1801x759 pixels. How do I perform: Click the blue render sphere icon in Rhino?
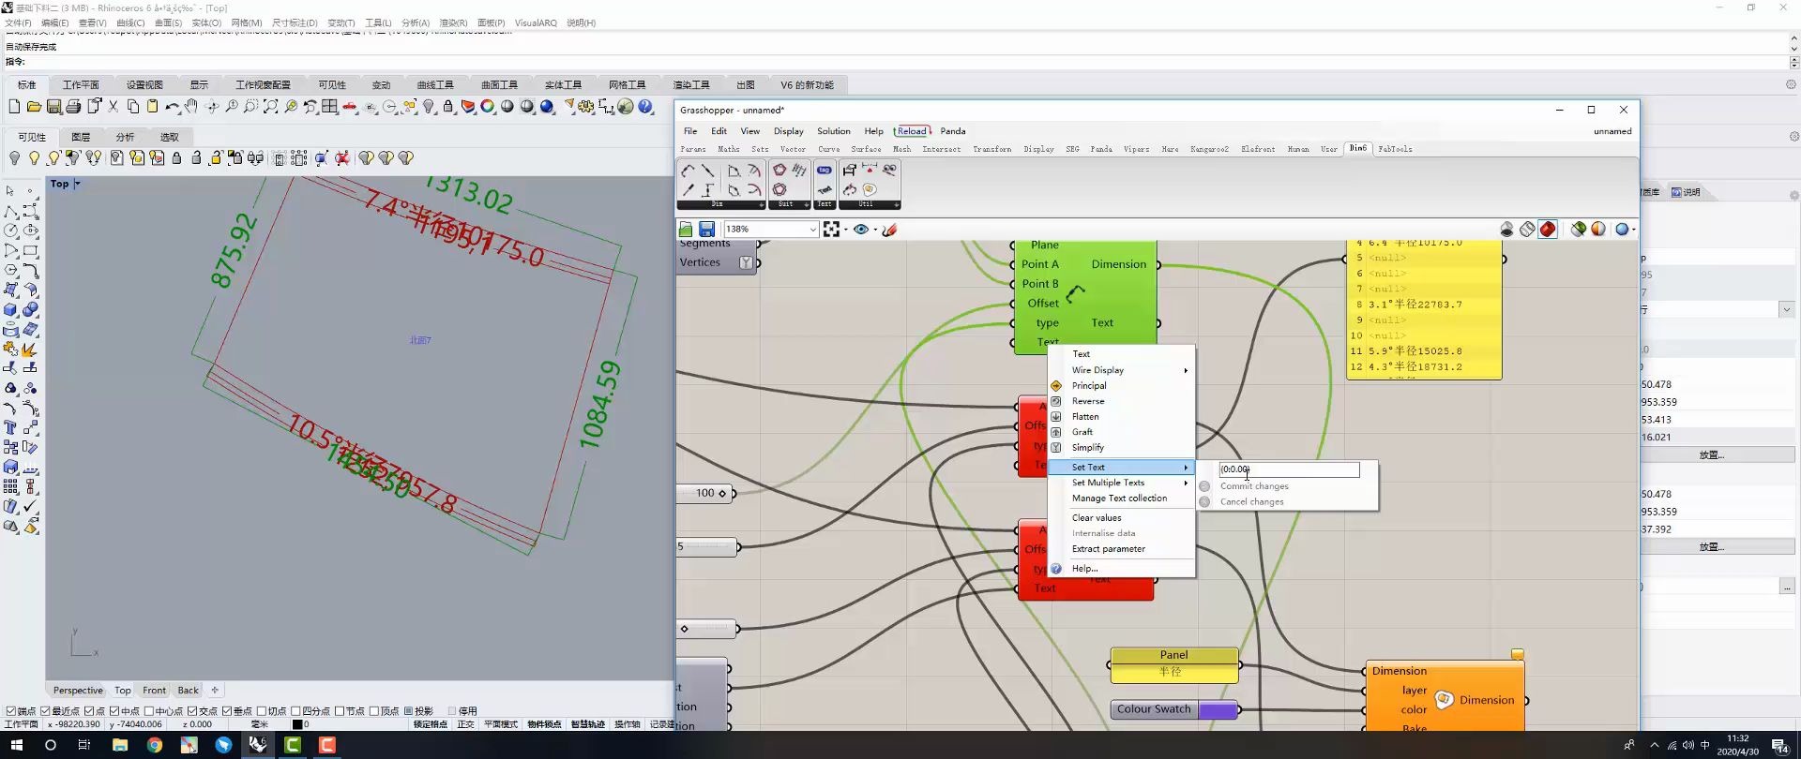tap(546, 107)
